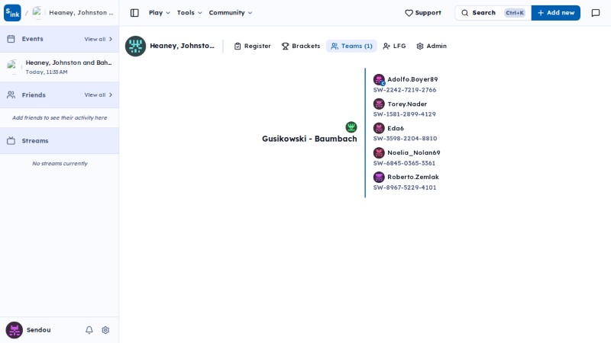Select the Teams (1) tab
Screen dimensions: 611x343
[351, 46]
